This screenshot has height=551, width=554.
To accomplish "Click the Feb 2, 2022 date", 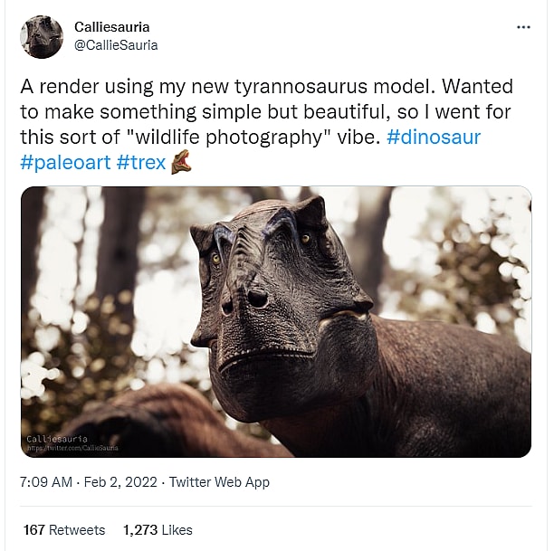I will pos(121,482).
